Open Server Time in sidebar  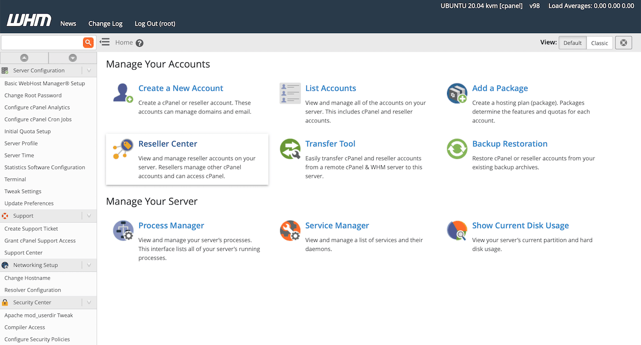click(19, 156)
